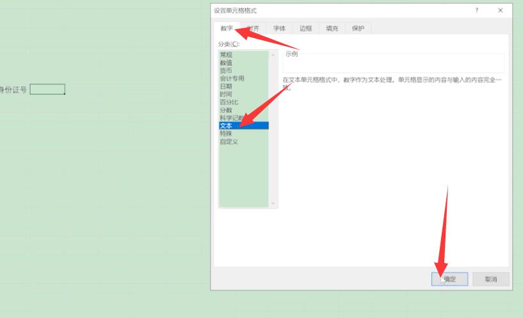Select 时间 category
Image resolution: width=523 pixels, height=318 pixels.
[244, 94]
